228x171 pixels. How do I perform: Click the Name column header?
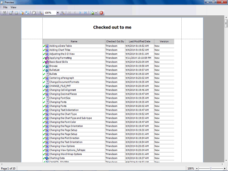point(74,41)
